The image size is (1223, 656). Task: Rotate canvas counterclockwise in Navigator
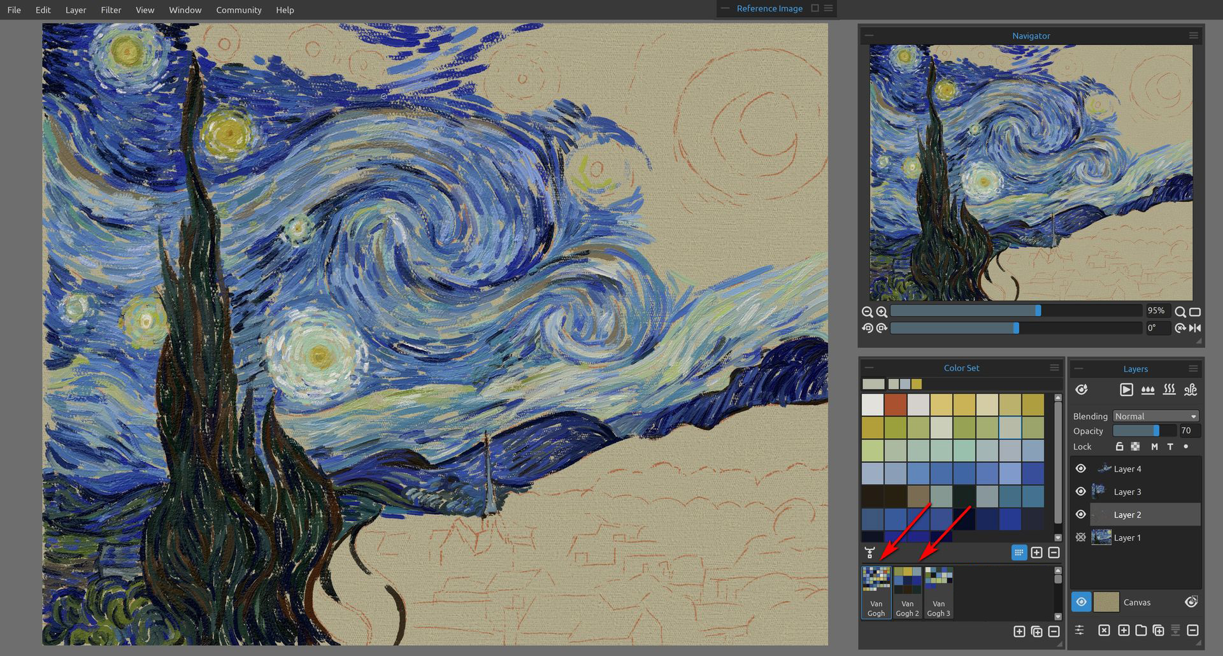coord(867,328)
